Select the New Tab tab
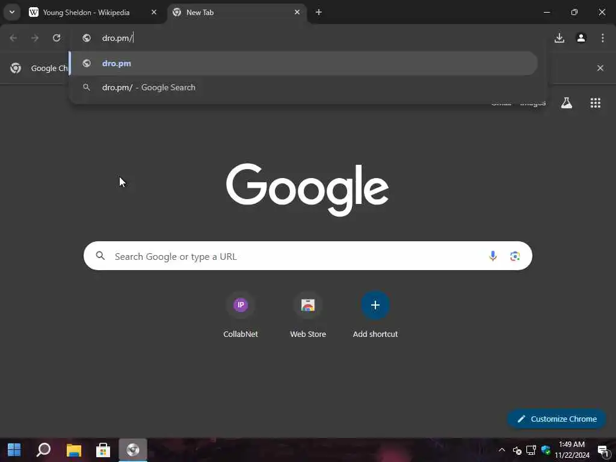The image size is (616, 462). coord(237,12)
